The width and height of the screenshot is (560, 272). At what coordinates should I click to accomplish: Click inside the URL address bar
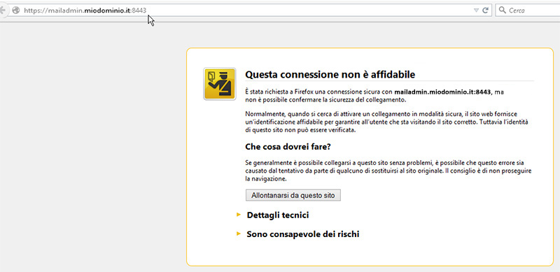click(246, 10)
